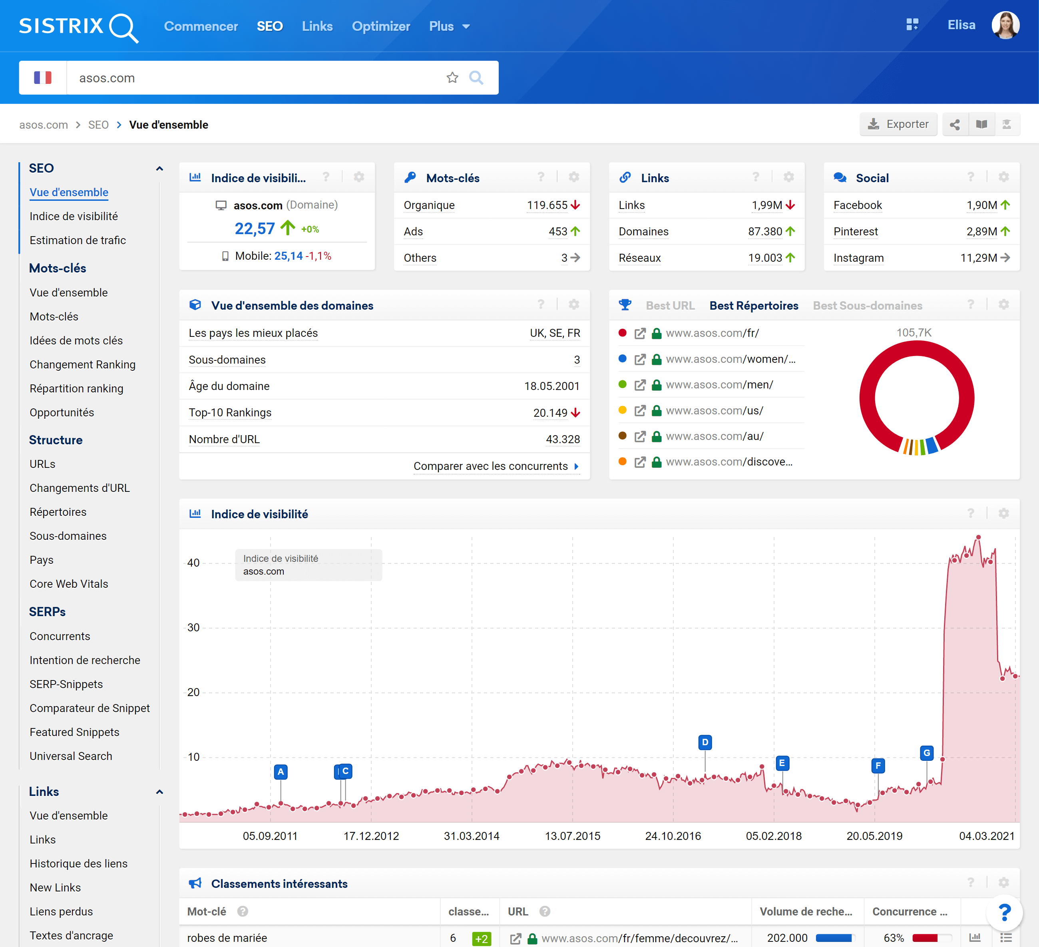Collapse the SEO sidebar section
1039x947 pixels.
coord(159,169)
